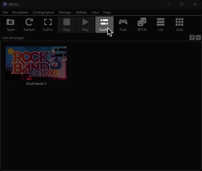Open the File menu
Image resolution: width=202 pixels, height=171 pixels.
tap(5, 12)
